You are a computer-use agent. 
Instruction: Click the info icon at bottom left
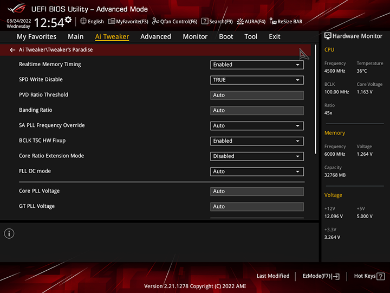9,233
